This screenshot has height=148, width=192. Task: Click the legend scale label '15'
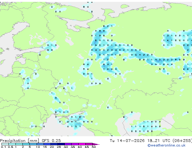click(x=45, y=147)
